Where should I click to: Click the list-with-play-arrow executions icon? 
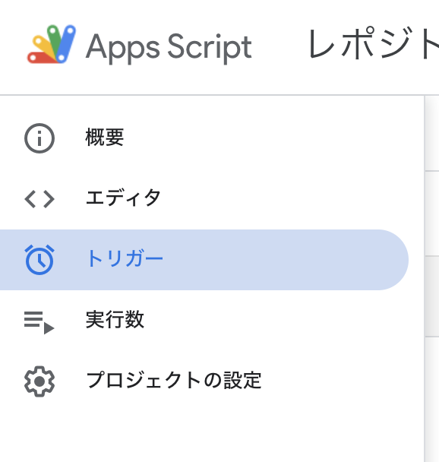coord(39,322)
